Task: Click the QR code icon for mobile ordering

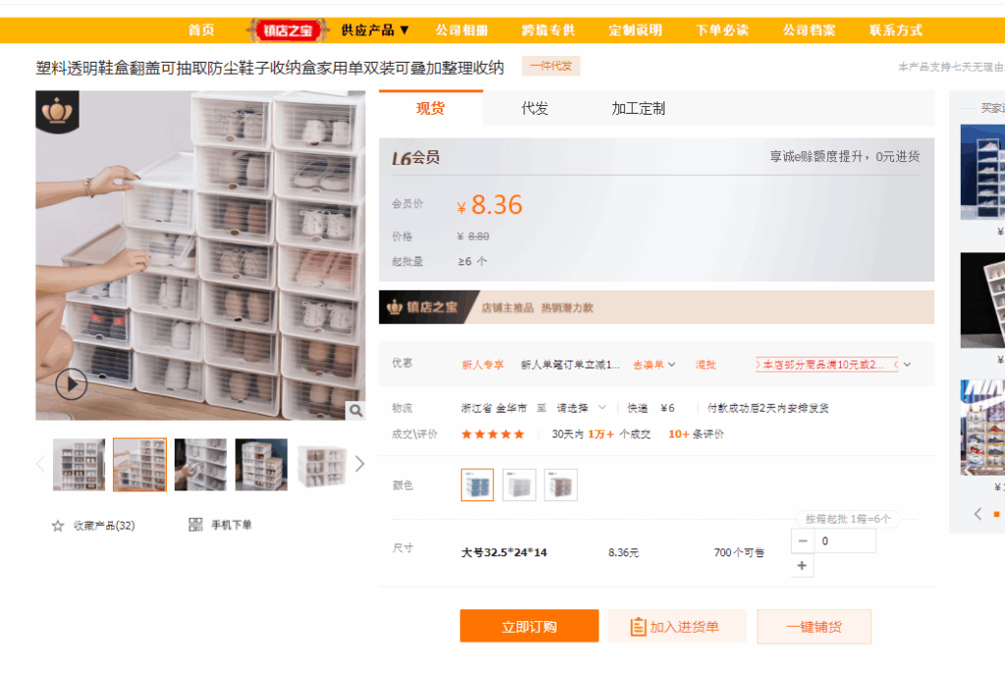Action: pyautogui.click(x=195, y=525)
